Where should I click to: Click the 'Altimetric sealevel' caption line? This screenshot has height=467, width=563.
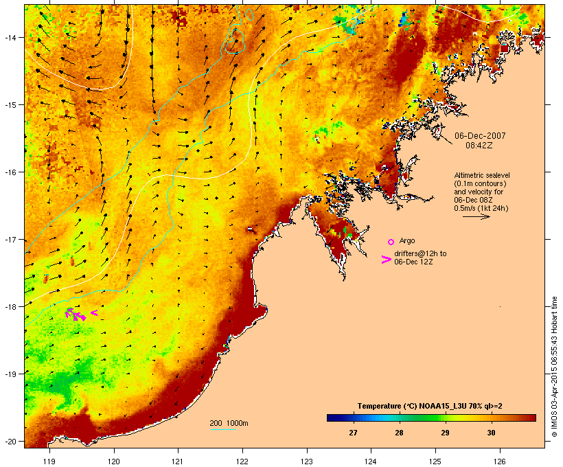tap(482, 175)
